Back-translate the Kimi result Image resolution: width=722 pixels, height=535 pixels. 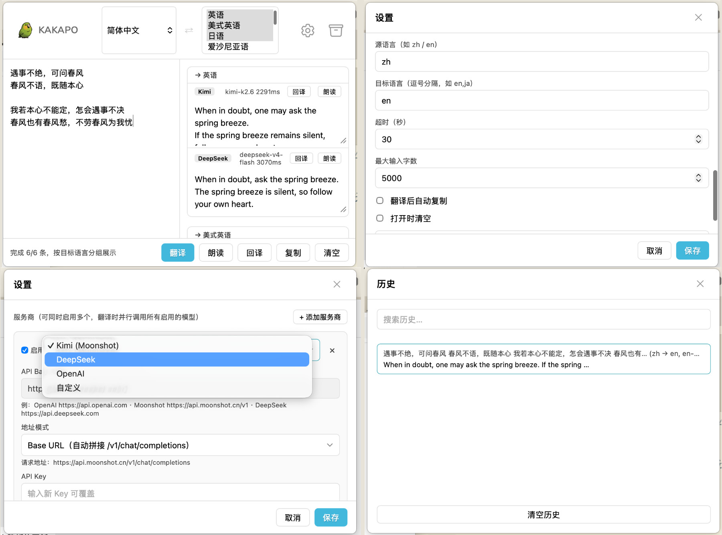pyautogui.click(x=299, y=92)
